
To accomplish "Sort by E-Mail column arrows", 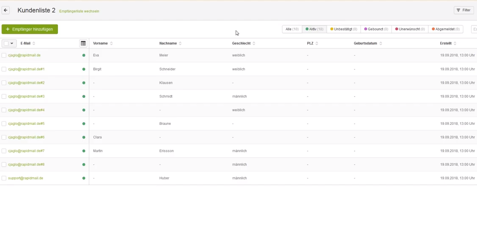I will click(x=34, y=43).
